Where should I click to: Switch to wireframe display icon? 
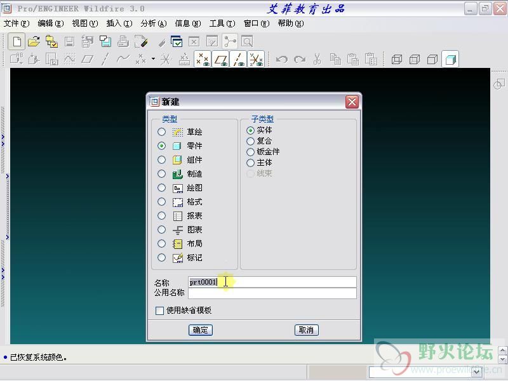(x=396, y=59)
